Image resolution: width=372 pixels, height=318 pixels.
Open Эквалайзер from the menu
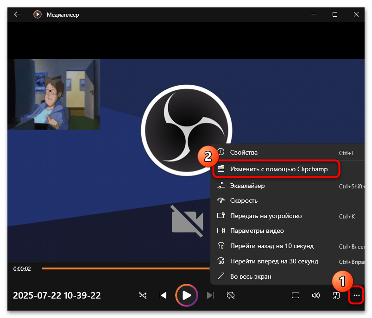point(287,186)
